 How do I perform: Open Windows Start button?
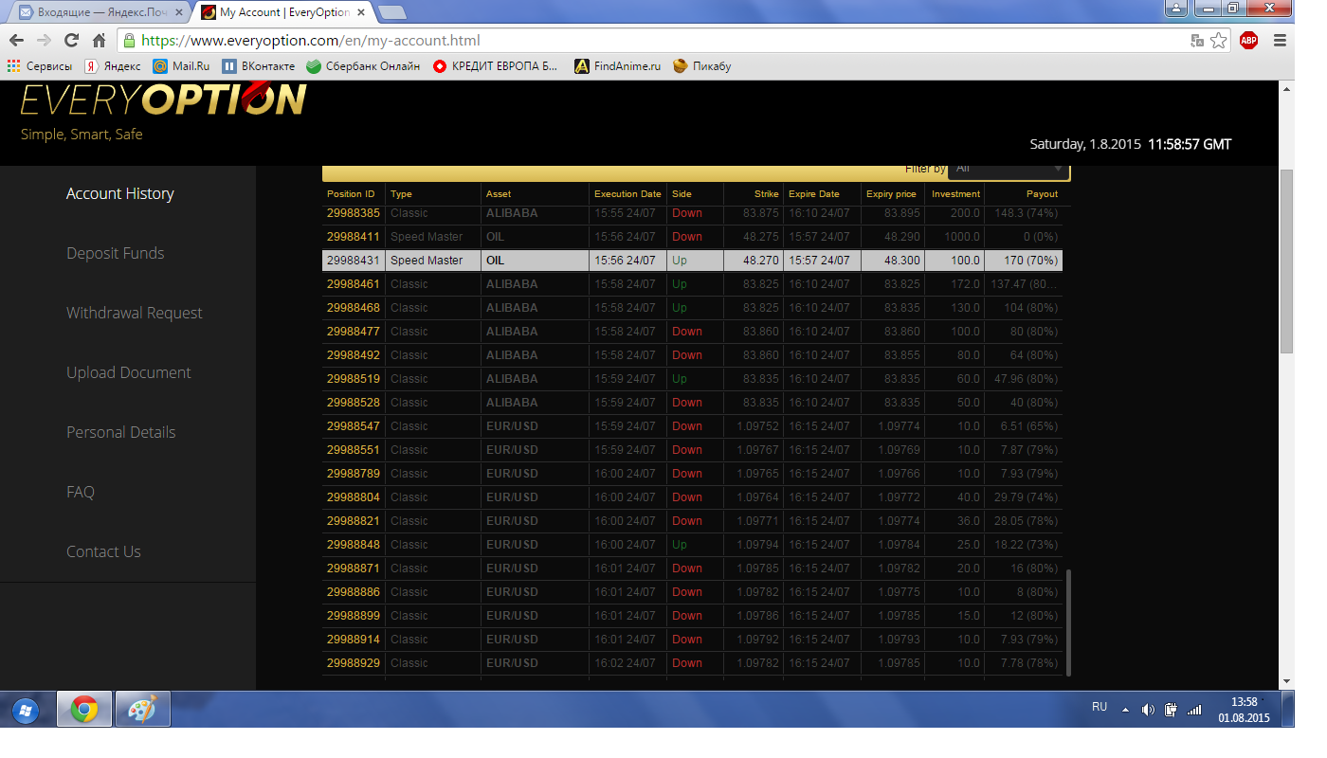point(26,710)
